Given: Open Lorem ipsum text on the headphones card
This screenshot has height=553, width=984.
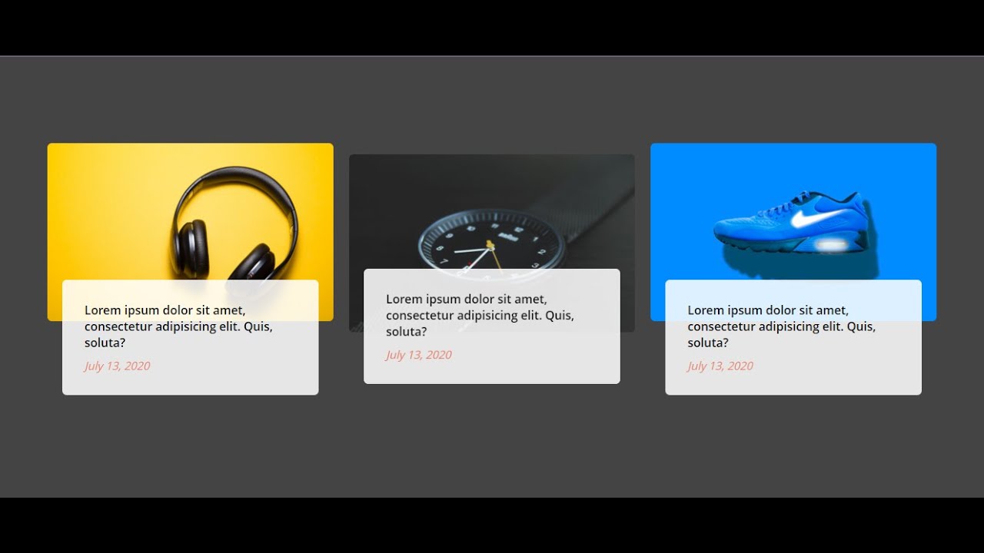Looking at the screenshot, I should click(x=178, y=326).
